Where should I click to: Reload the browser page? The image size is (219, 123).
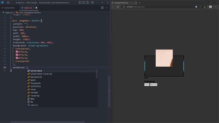pos(118,7)
